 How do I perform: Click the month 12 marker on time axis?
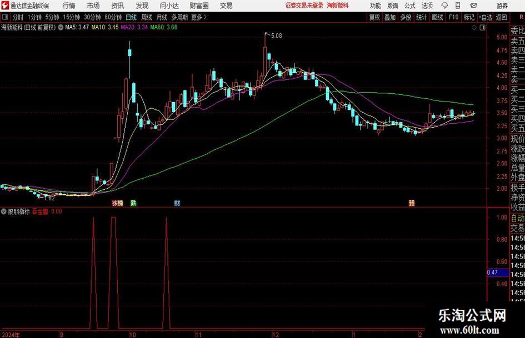[276, 335]
